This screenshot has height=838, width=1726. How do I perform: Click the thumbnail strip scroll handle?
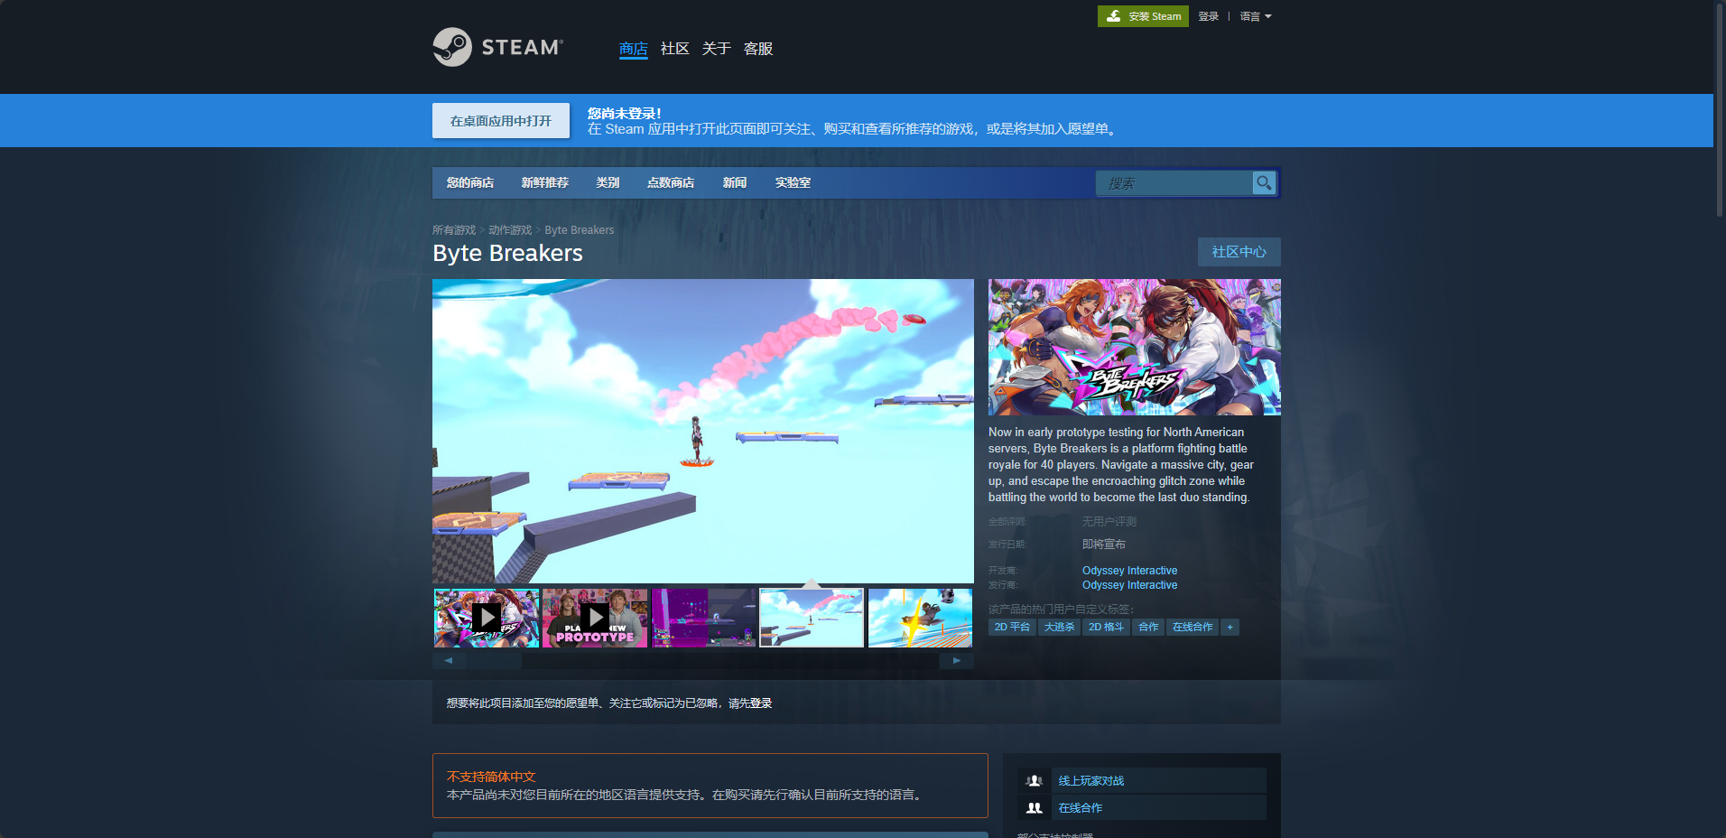[494, 660]
